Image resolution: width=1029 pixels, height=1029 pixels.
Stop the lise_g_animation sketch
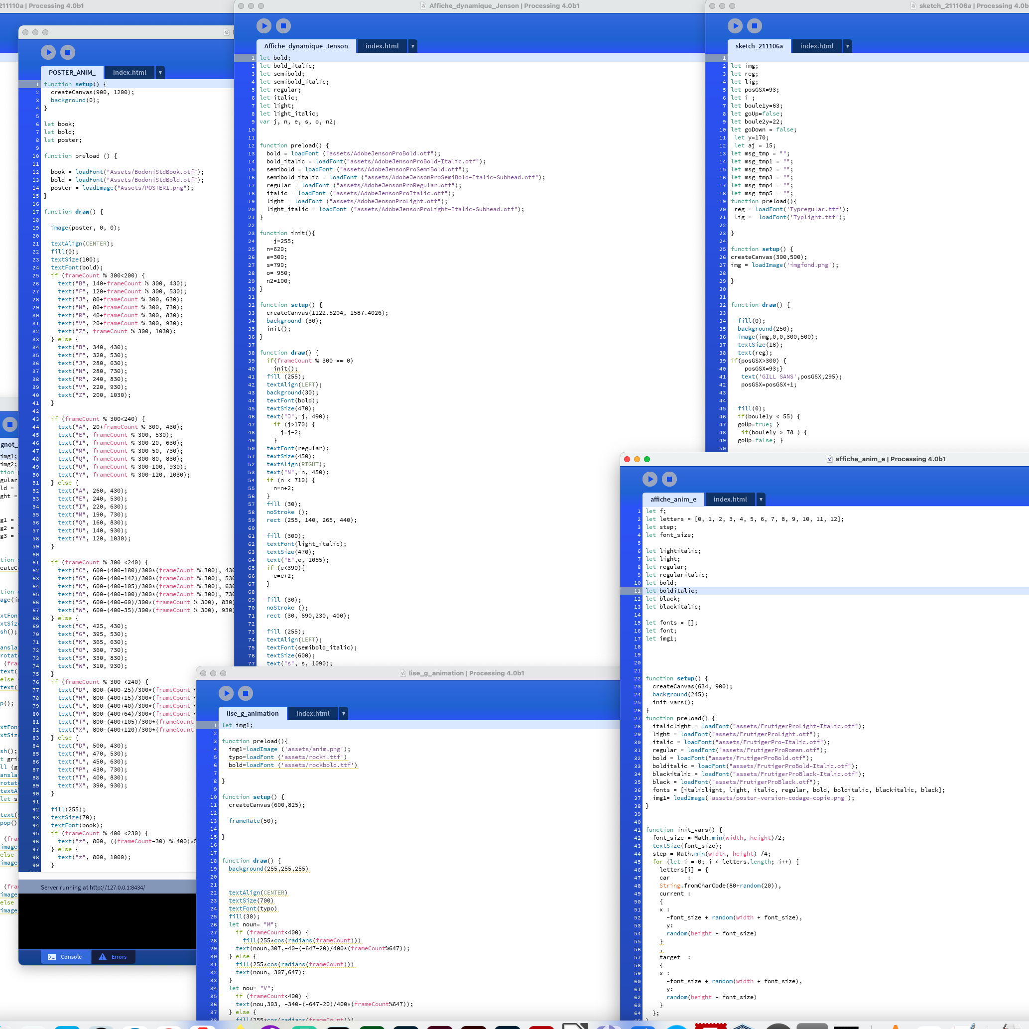(245, 693)
